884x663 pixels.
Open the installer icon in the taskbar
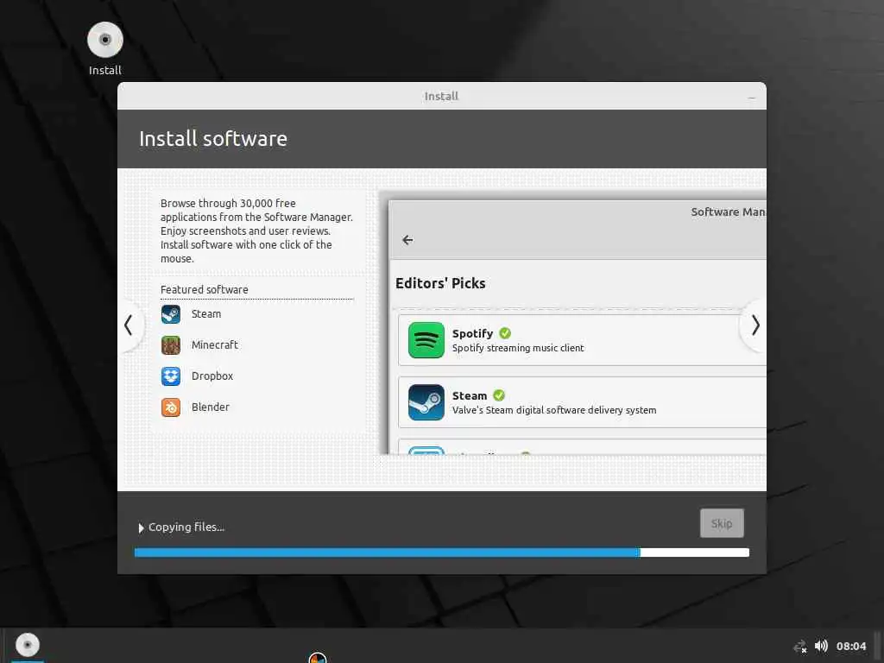click(27, 645)
